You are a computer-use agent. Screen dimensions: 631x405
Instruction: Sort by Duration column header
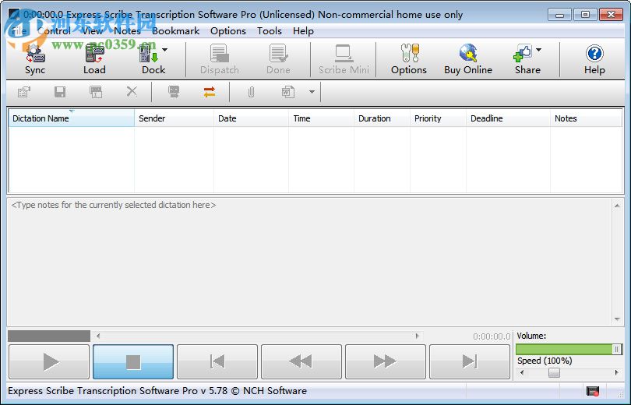pos(382,118)
